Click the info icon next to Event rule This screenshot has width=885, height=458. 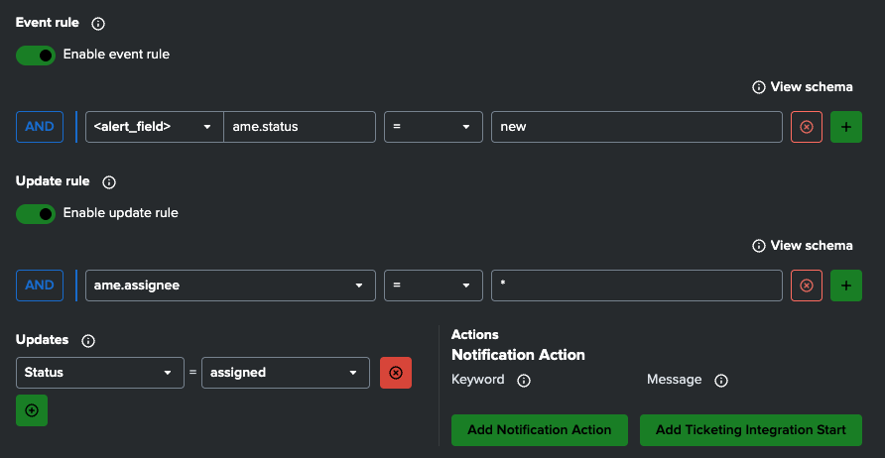[x=97, y=23]
